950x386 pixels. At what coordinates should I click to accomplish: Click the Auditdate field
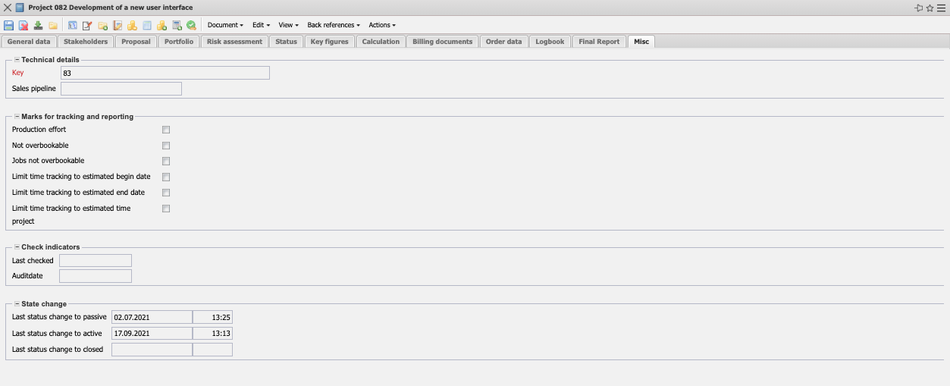click(x=96, y=276)
